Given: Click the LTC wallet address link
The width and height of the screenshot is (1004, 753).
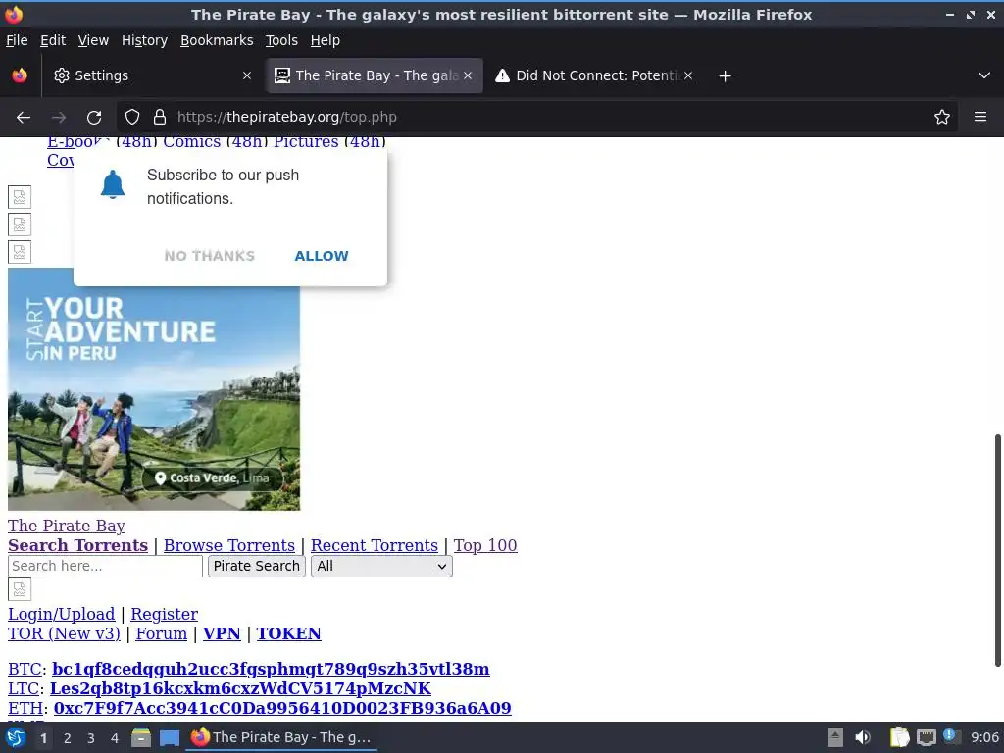Looking at the screenshot, I should pyautogui.click(x=241, y=689).
